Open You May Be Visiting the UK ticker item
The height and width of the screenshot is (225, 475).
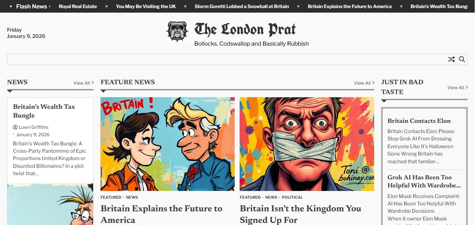[146, 6]
